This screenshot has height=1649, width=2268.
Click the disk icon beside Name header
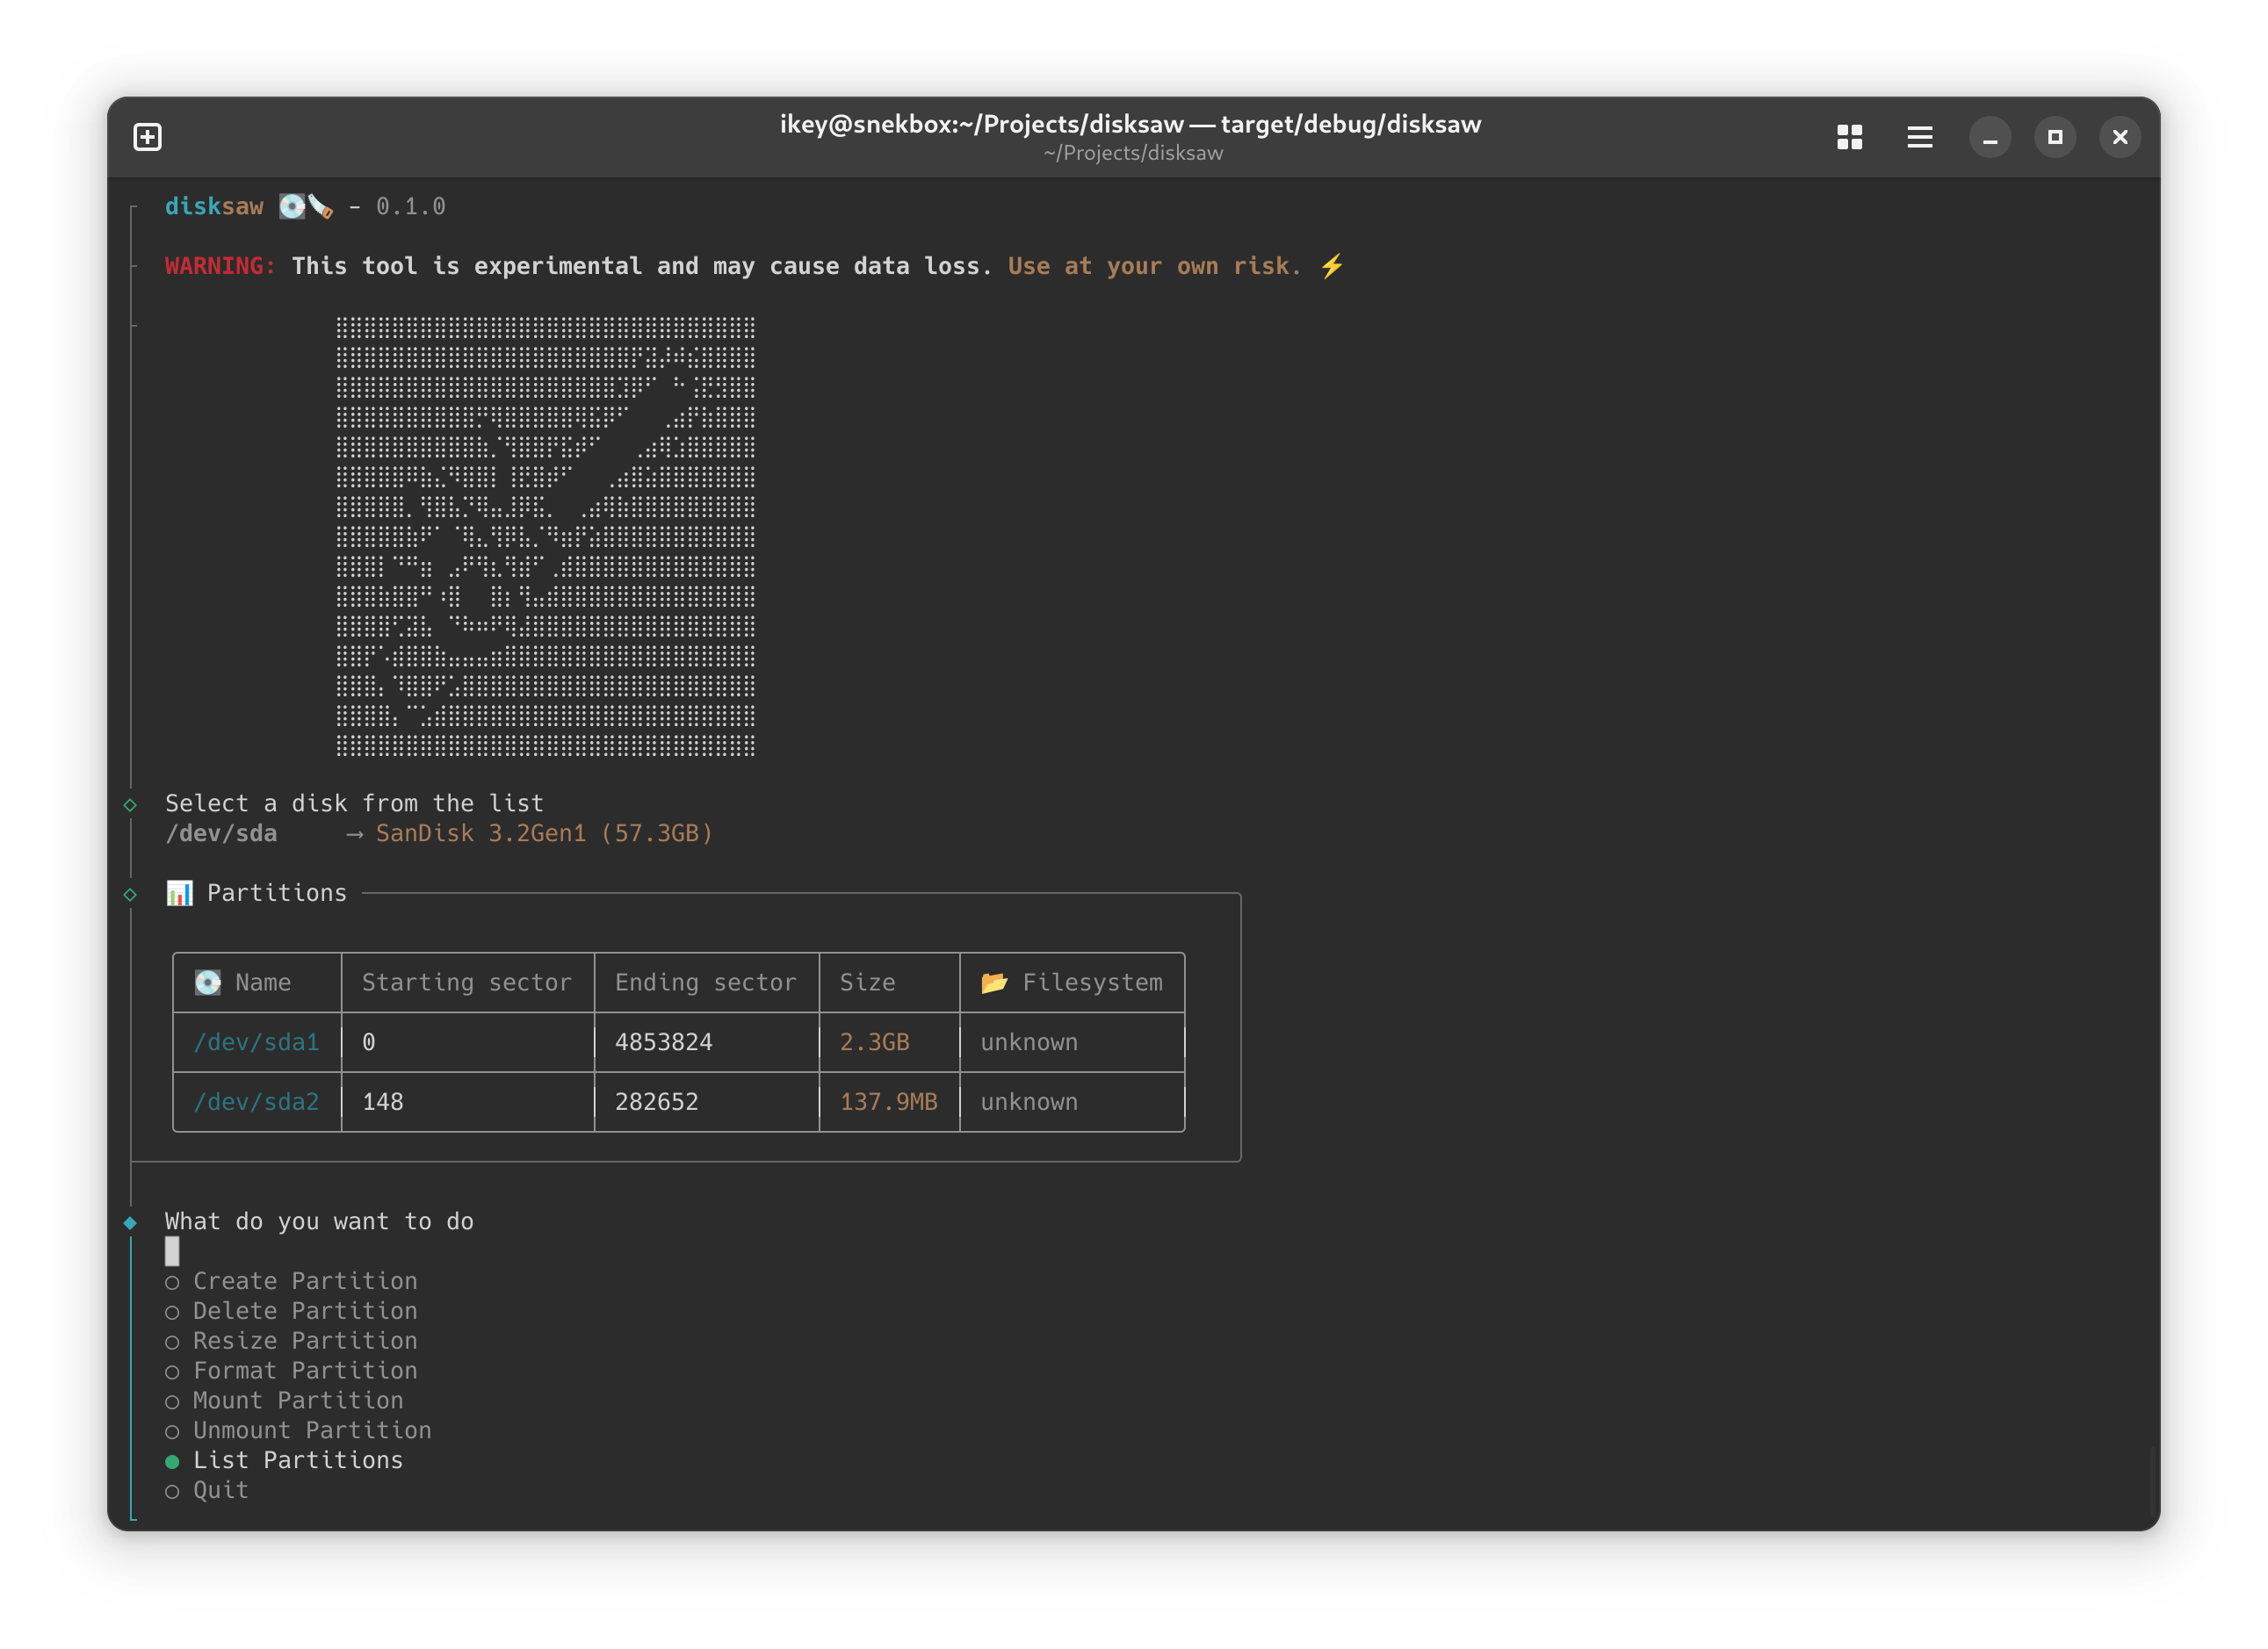[208, 983]
